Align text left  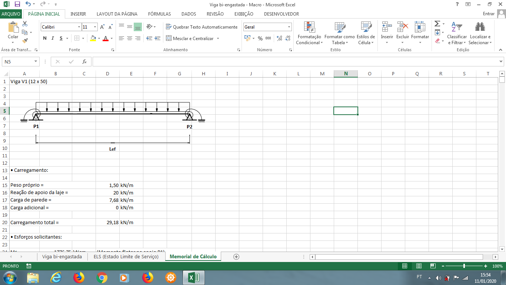121,38
